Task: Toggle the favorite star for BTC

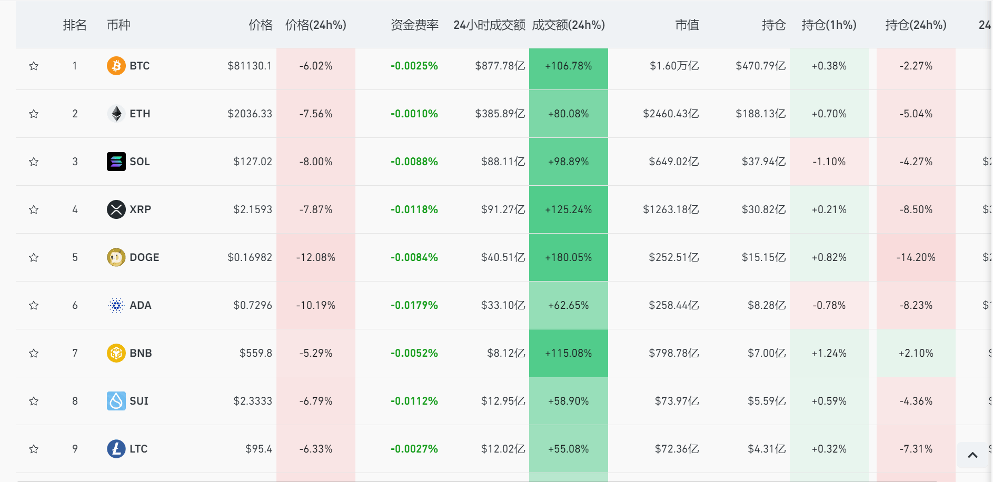Action: click(x=34, y=66)
